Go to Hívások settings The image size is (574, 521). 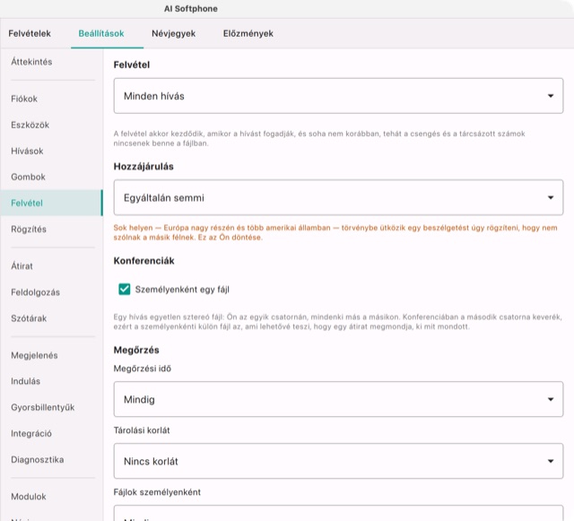pos(52,151)
